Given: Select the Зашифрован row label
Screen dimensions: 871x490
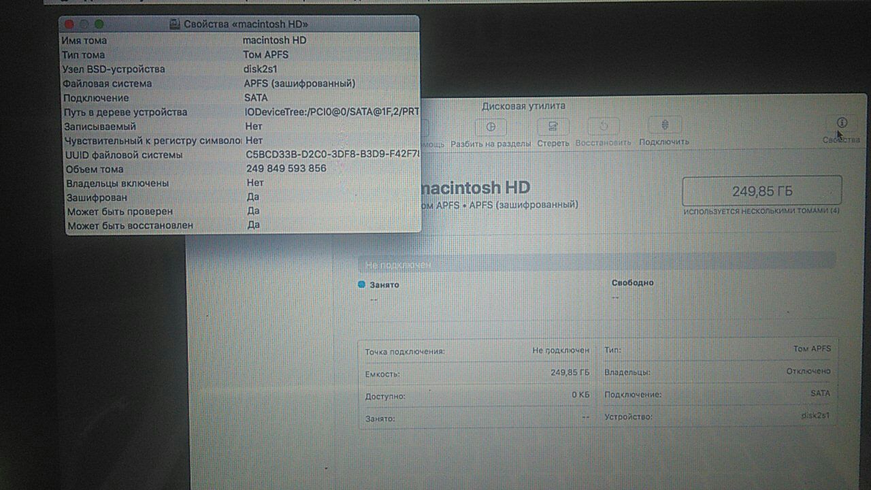Looking at the screenshot, I should [97, 197].
